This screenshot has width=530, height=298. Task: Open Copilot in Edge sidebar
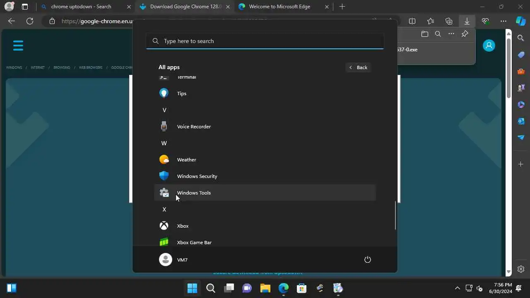(x=521, y=21)
